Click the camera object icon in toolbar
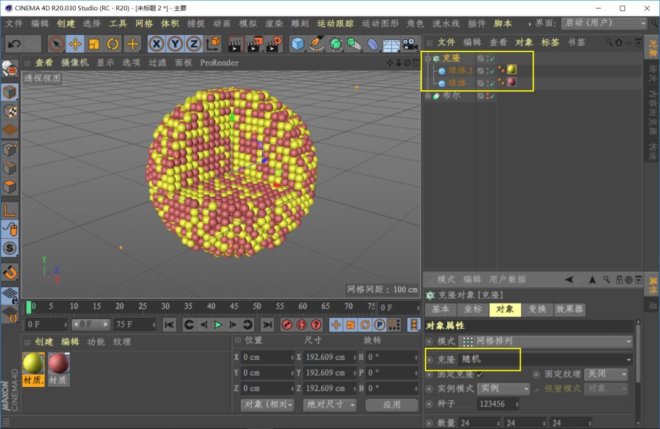Viewport: 660px width, 429px height. (410, 44)
